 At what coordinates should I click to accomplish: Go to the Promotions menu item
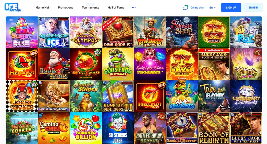click(x=66, y=7)
